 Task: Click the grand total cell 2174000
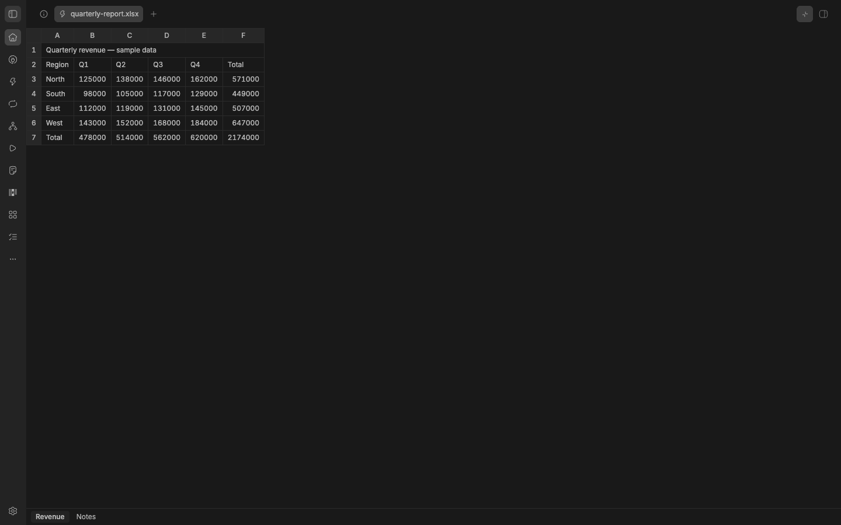coord(244,138)
